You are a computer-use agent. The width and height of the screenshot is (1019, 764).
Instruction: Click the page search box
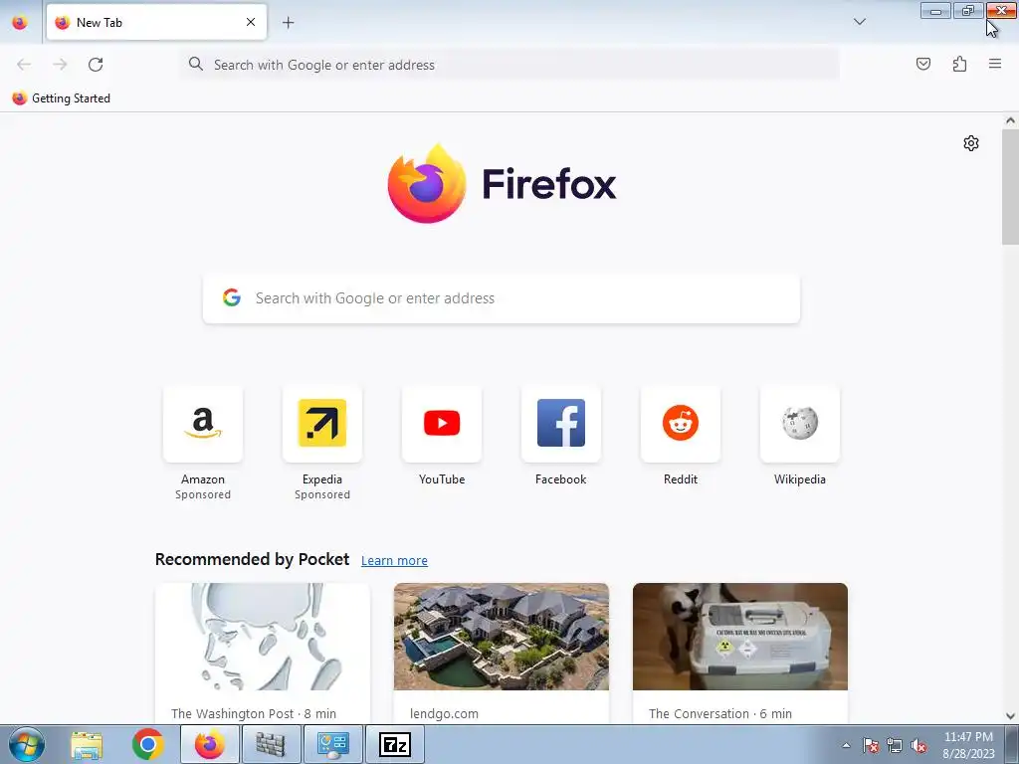tap(502, 298)
